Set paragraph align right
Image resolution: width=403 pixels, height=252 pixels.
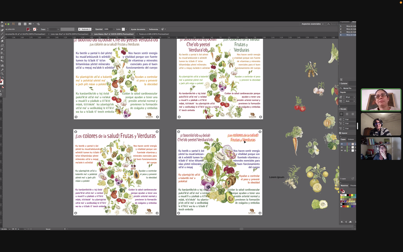[353, 114]
